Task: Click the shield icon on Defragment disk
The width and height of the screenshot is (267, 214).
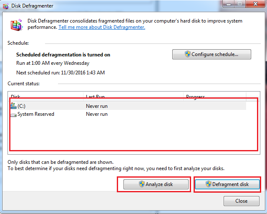Action: point(208,184)
